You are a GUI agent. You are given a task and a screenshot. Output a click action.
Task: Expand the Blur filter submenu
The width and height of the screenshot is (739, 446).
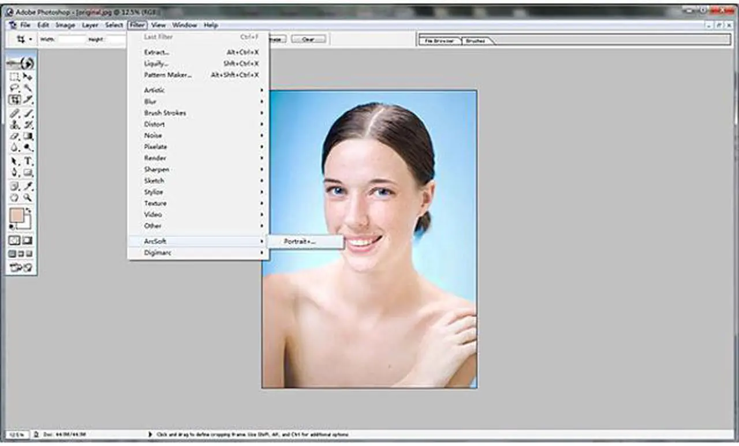point(199,102)
